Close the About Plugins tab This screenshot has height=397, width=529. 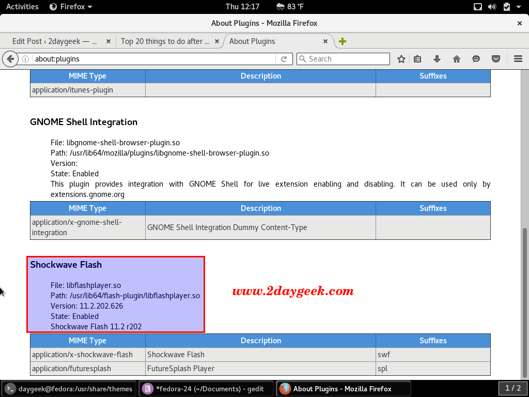(325, 41)
